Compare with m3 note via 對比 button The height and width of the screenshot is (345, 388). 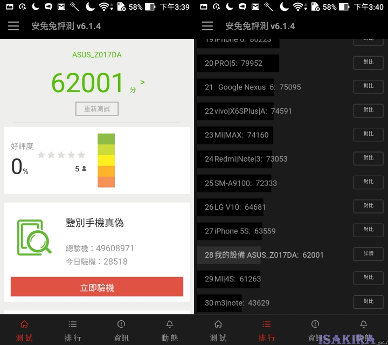tap(369, 302)
